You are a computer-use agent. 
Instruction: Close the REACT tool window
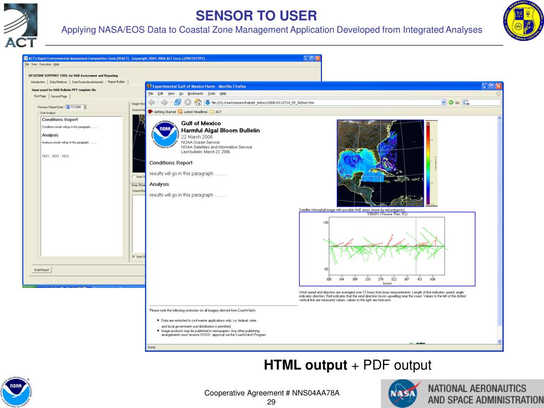pyautogui.click(x=318, y=58)
